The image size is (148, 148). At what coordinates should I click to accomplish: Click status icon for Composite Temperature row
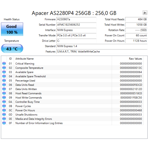pos(4,68)
